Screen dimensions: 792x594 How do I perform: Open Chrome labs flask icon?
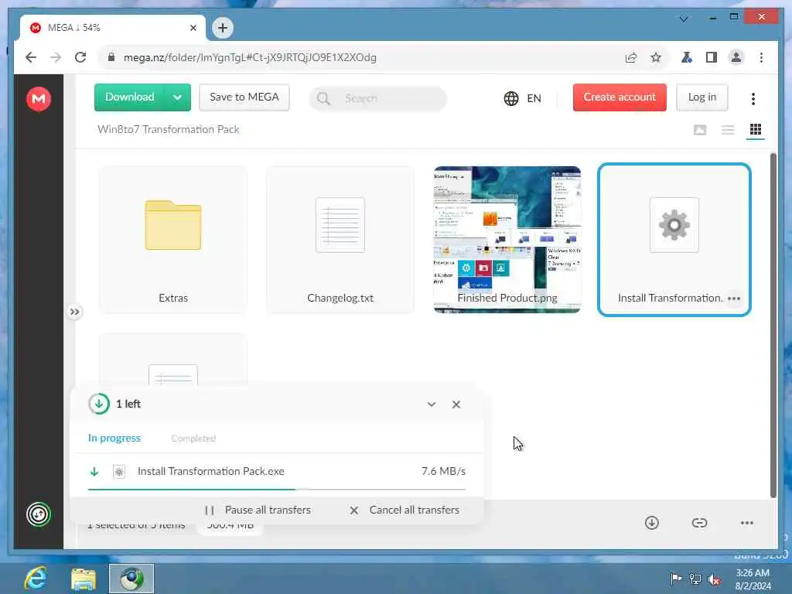(x=687, y=57)
